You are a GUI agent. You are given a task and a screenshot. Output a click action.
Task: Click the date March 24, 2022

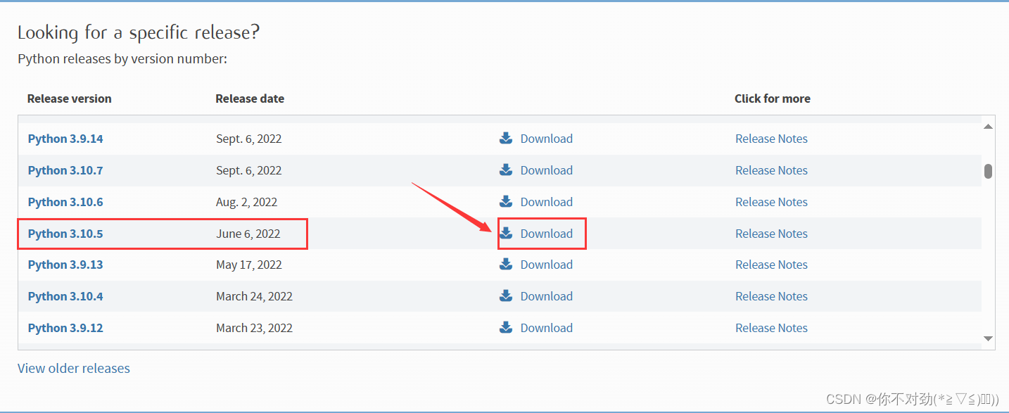[254, 296]
